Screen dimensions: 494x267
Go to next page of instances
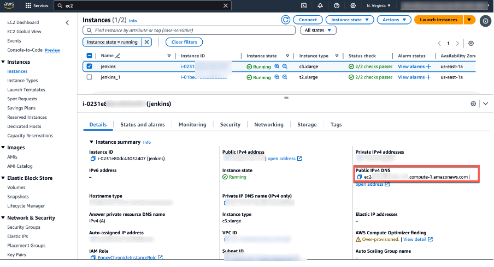click(x=457, y=44)
